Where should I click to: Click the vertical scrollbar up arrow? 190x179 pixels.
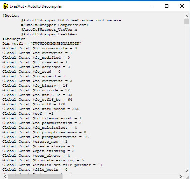[187, 16]
